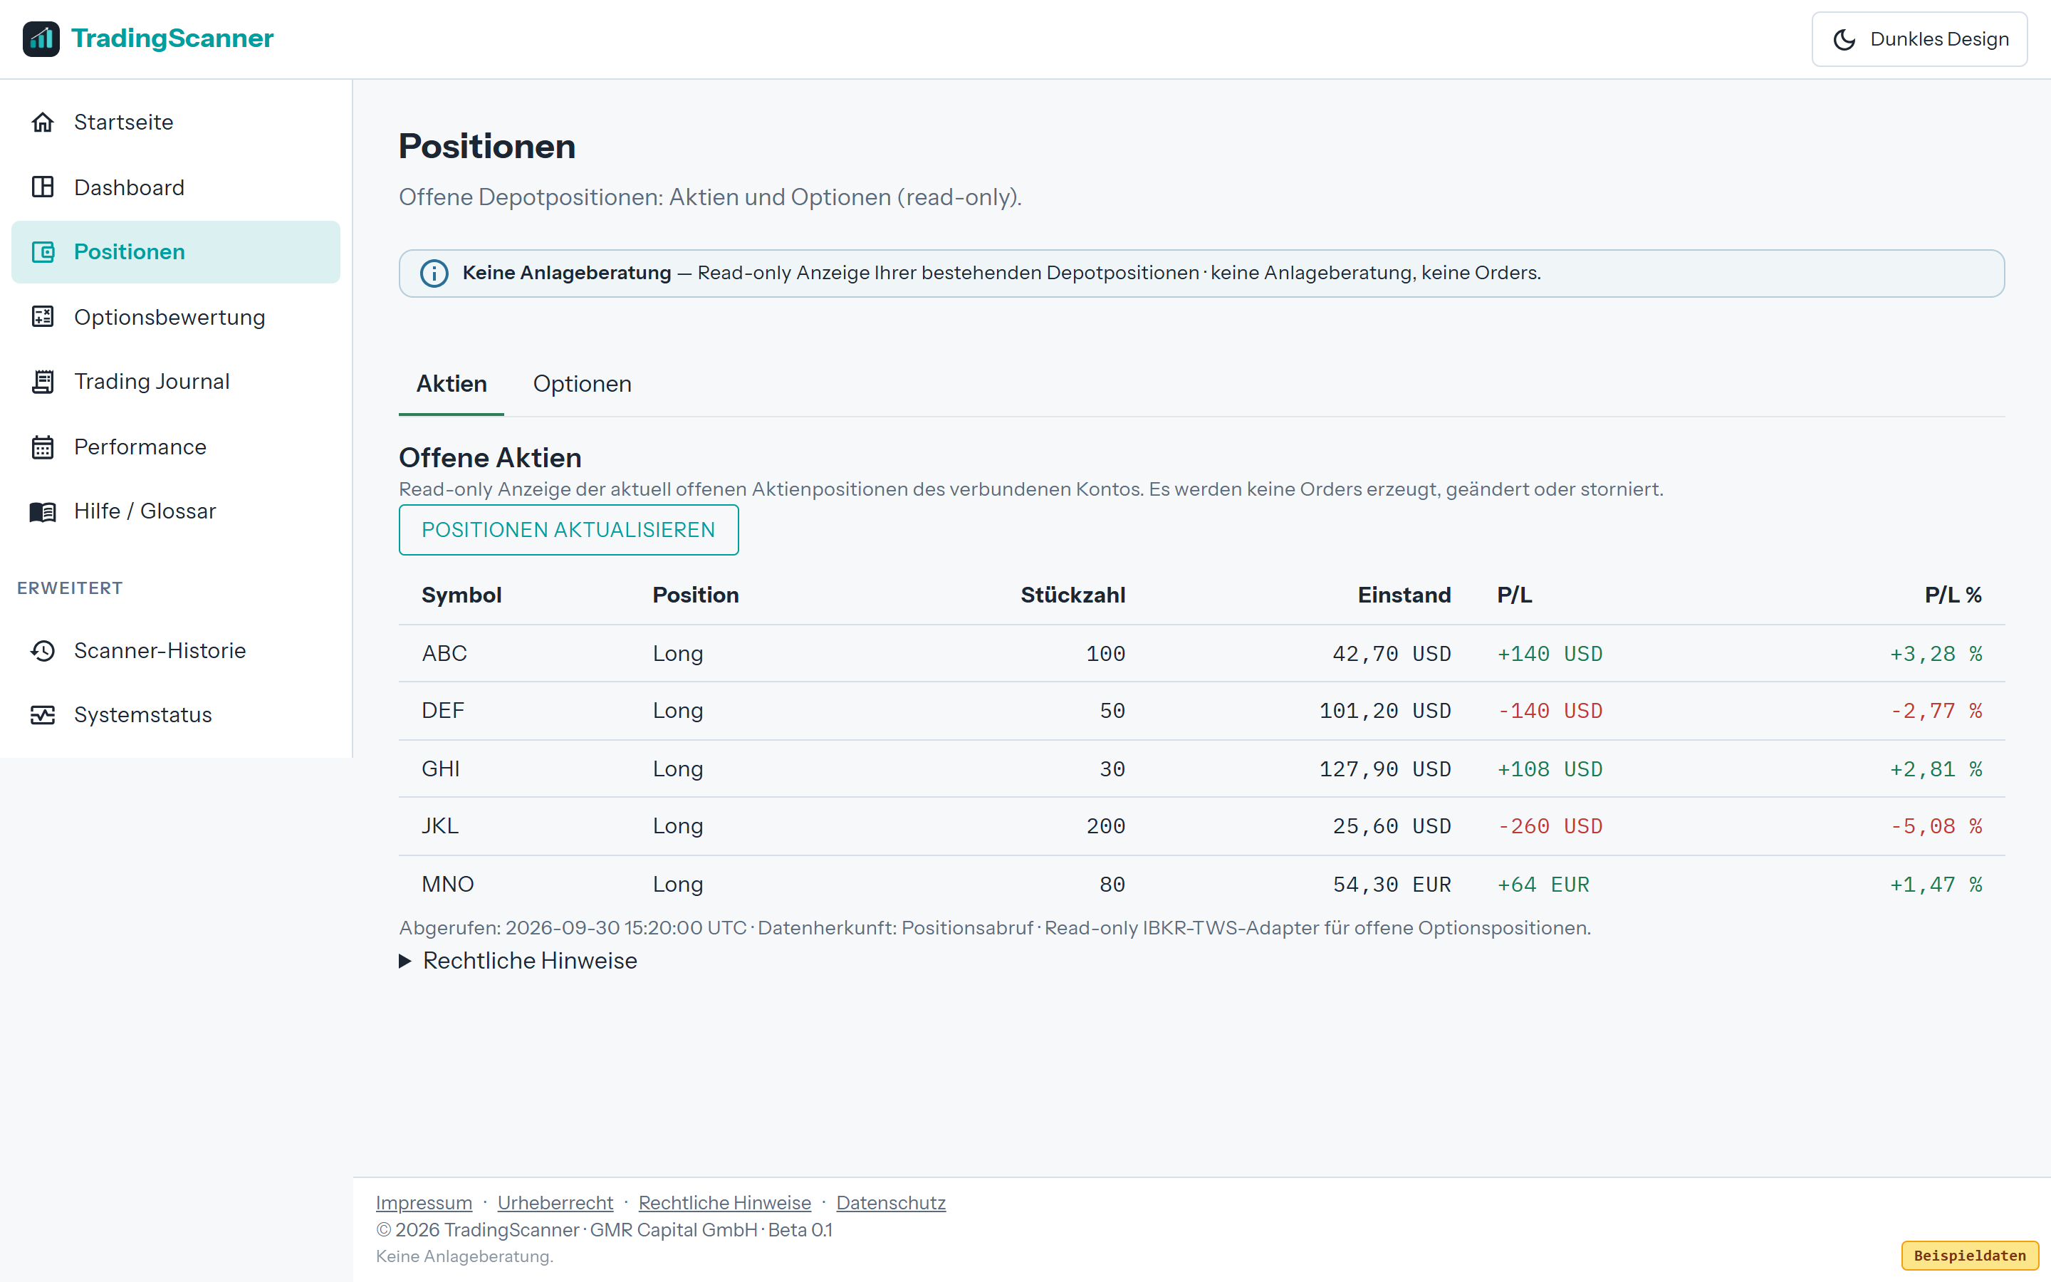
Task: Click the Optionsbewertung calculator icon
Action: (43, 317)
